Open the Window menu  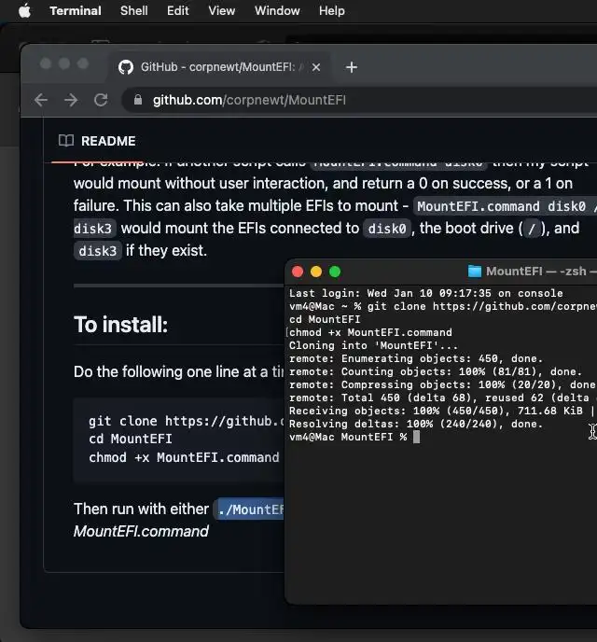coord(277,11)
